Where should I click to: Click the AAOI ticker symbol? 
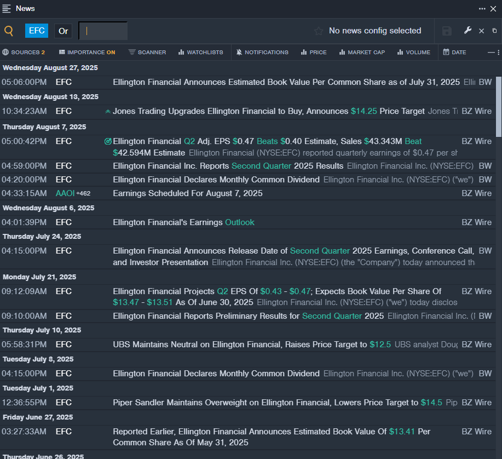(65, 193)
